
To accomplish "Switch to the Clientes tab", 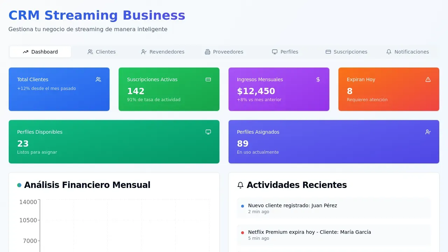I will point(101,52).
